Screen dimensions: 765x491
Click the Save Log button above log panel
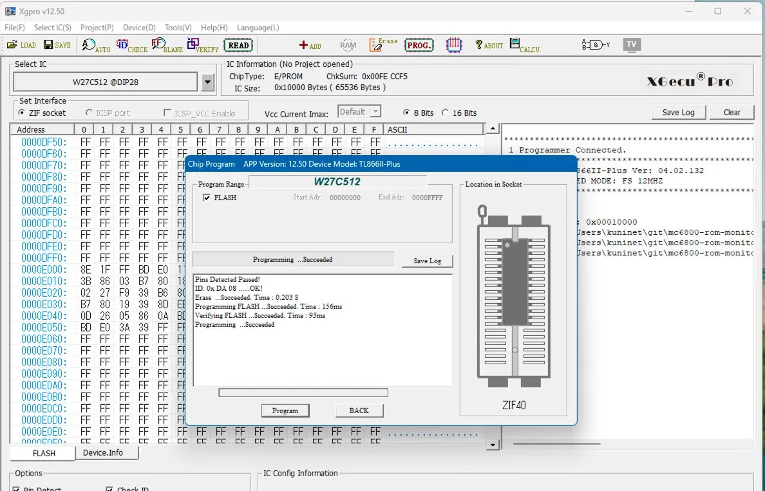(678, 112)
